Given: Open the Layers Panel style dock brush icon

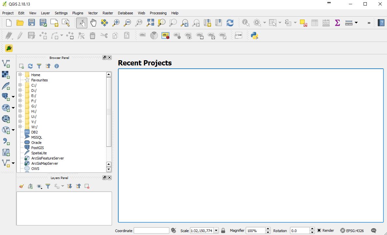Looking at the screenshot, I should [x=21, y=186].
